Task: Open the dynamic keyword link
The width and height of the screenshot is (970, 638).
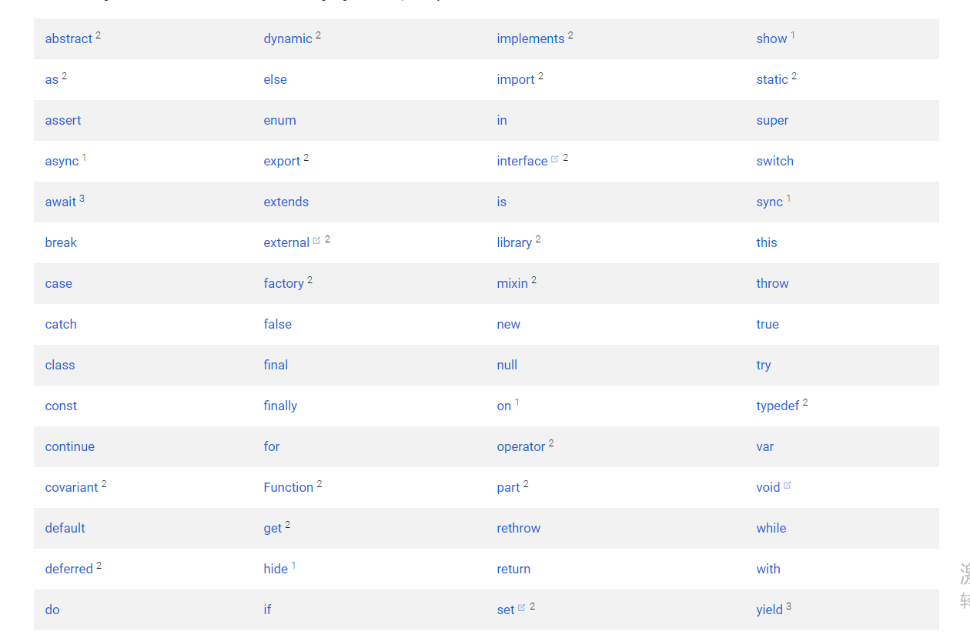Action: pyautogui.click(x=288, y=38)
